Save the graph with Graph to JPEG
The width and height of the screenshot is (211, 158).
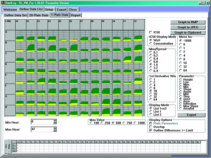[188, 27]
